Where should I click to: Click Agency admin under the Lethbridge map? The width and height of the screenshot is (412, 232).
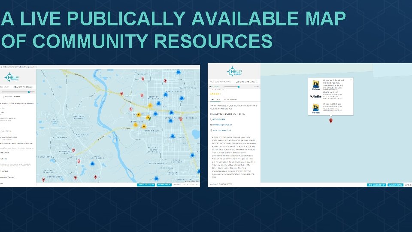pos(164,185)
